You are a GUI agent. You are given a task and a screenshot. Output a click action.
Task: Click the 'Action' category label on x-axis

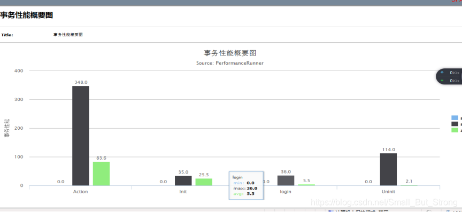[x=80, y=192]
